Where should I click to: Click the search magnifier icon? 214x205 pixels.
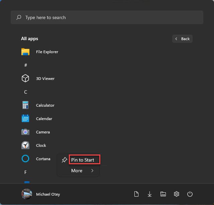click(x=19, y=17)
